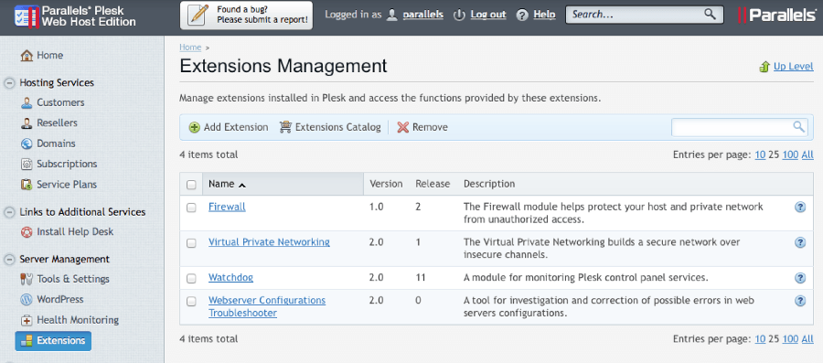Check the Virtual Private Networking checkbox

(x=192, y=243)
